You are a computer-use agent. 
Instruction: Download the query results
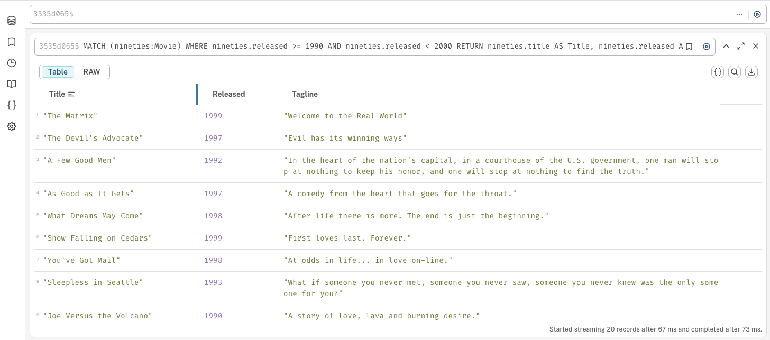pyautogui.click(x=751, y=72)
